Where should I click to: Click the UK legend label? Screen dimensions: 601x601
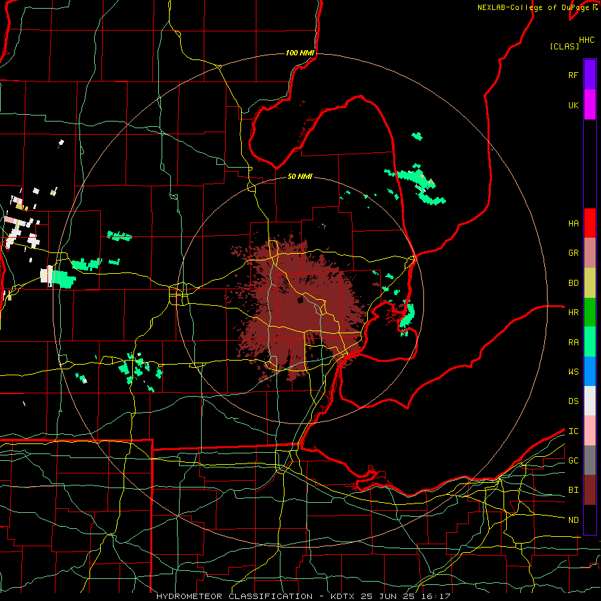(574, 105)
